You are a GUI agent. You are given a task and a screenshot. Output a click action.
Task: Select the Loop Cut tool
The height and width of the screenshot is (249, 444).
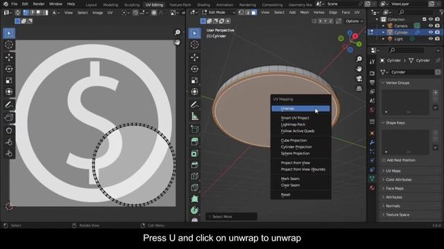point(194,176)
